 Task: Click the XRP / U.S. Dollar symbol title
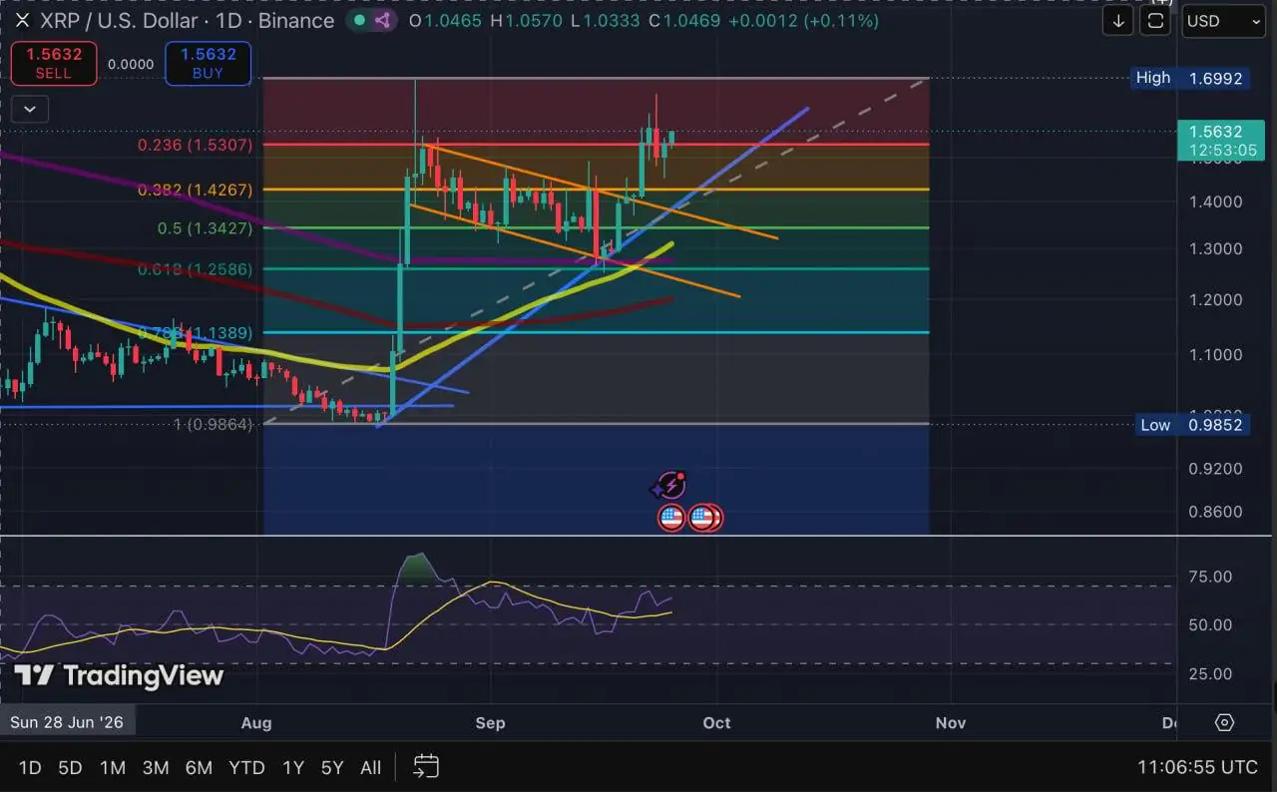tap(187, 21)
